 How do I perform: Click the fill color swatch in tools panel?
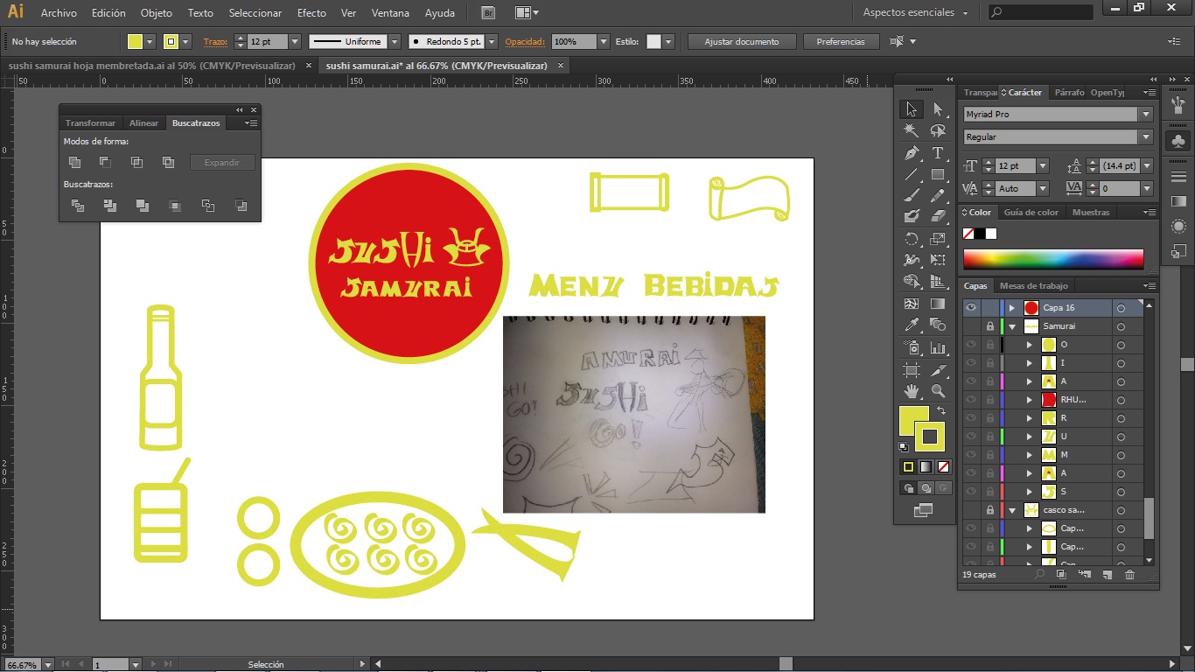(913, 420)
